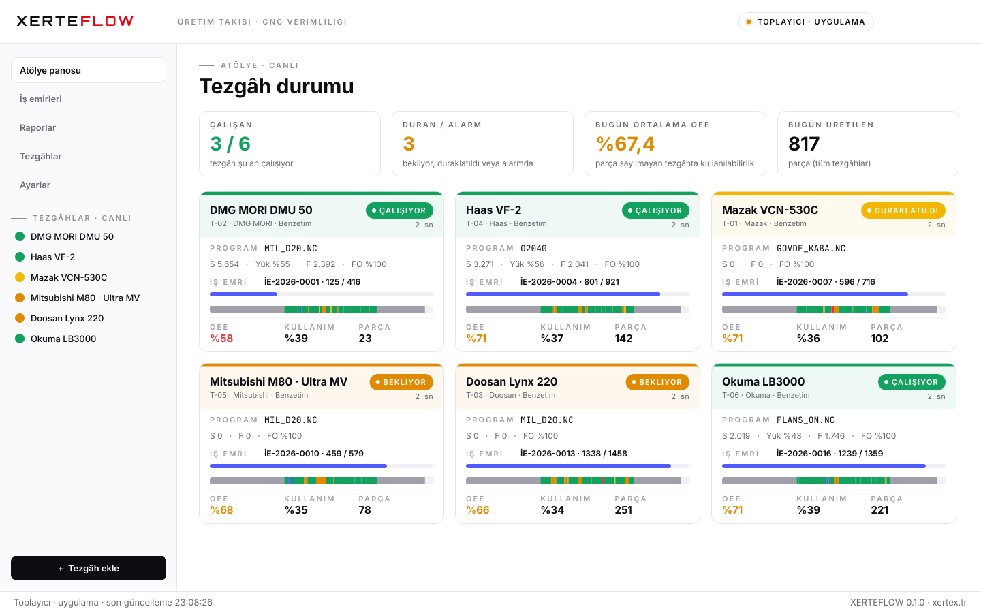
Task: Click the ÇALIŞIYOR badge on the Haas VF-2 card
Action: (x=655, y=210)
